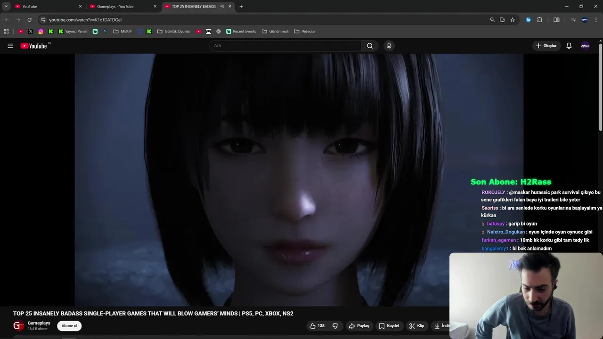Click the Gameplays channel avatar
Screen dimensions: 603x339
coord(18,326)
